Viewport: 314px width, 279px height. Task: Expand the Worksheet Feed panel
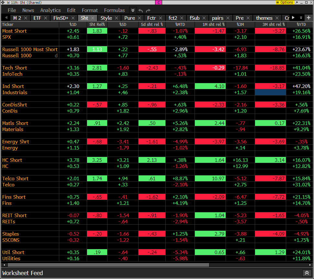(x=306, y=273)
